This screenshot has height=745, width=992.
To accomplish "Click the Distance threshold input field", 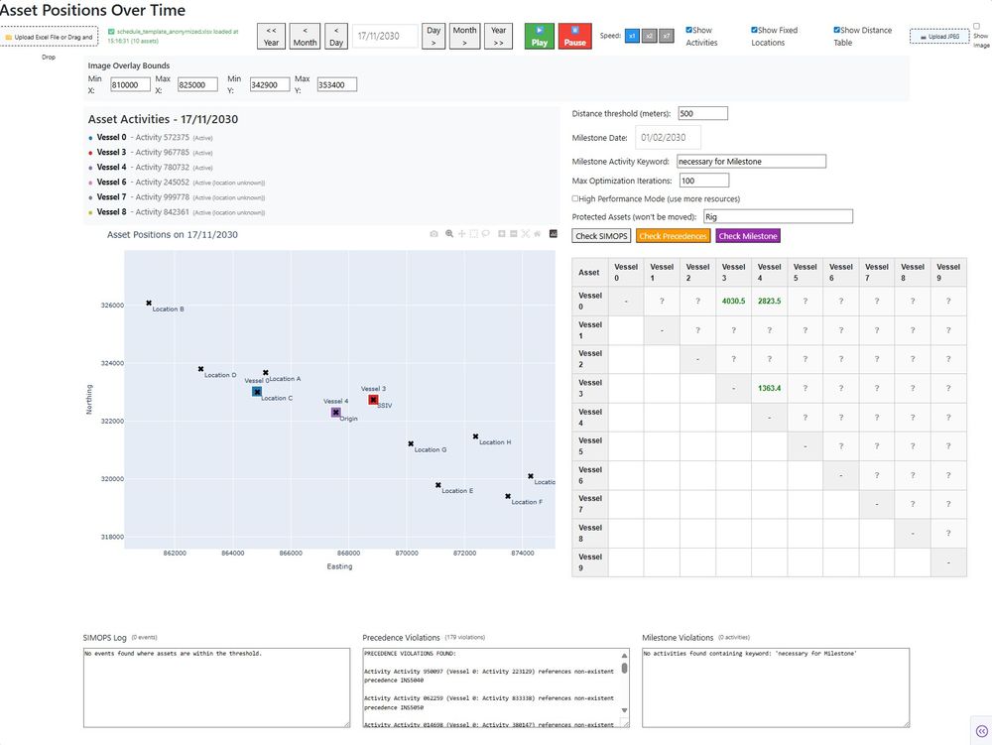I will pos(703,113).
